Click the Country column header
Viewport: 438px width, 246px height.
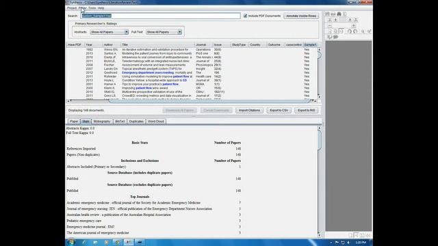258,44
